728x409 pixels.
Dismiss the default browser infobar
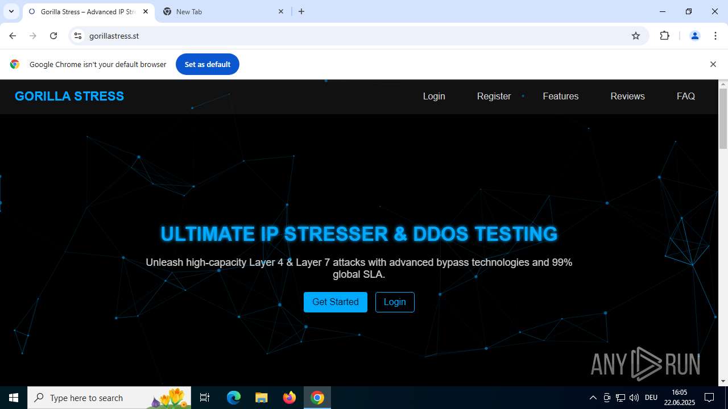713,64
